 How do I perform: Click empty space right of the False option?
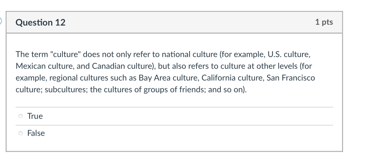pyautogui.click(x=186, y=133)
